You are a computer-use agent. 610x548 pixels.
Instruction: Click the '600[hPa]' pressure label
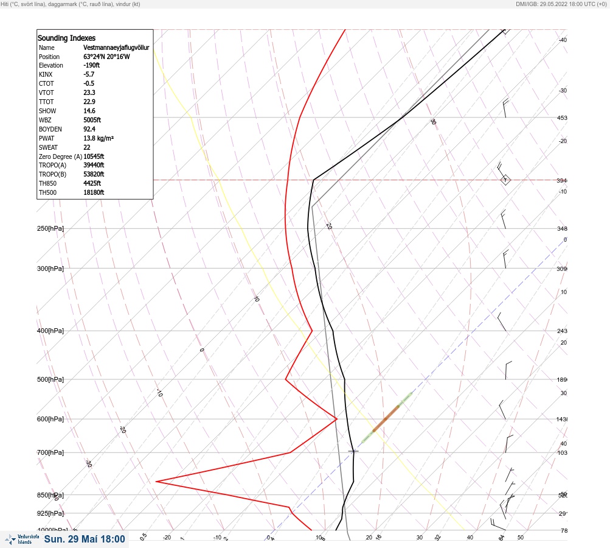click(50, 419)
